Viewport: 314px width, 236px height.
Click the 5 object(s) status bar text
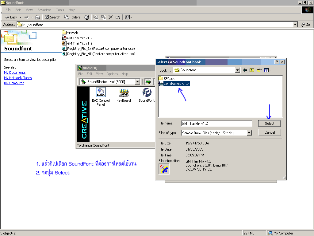[x=8, y=233]
